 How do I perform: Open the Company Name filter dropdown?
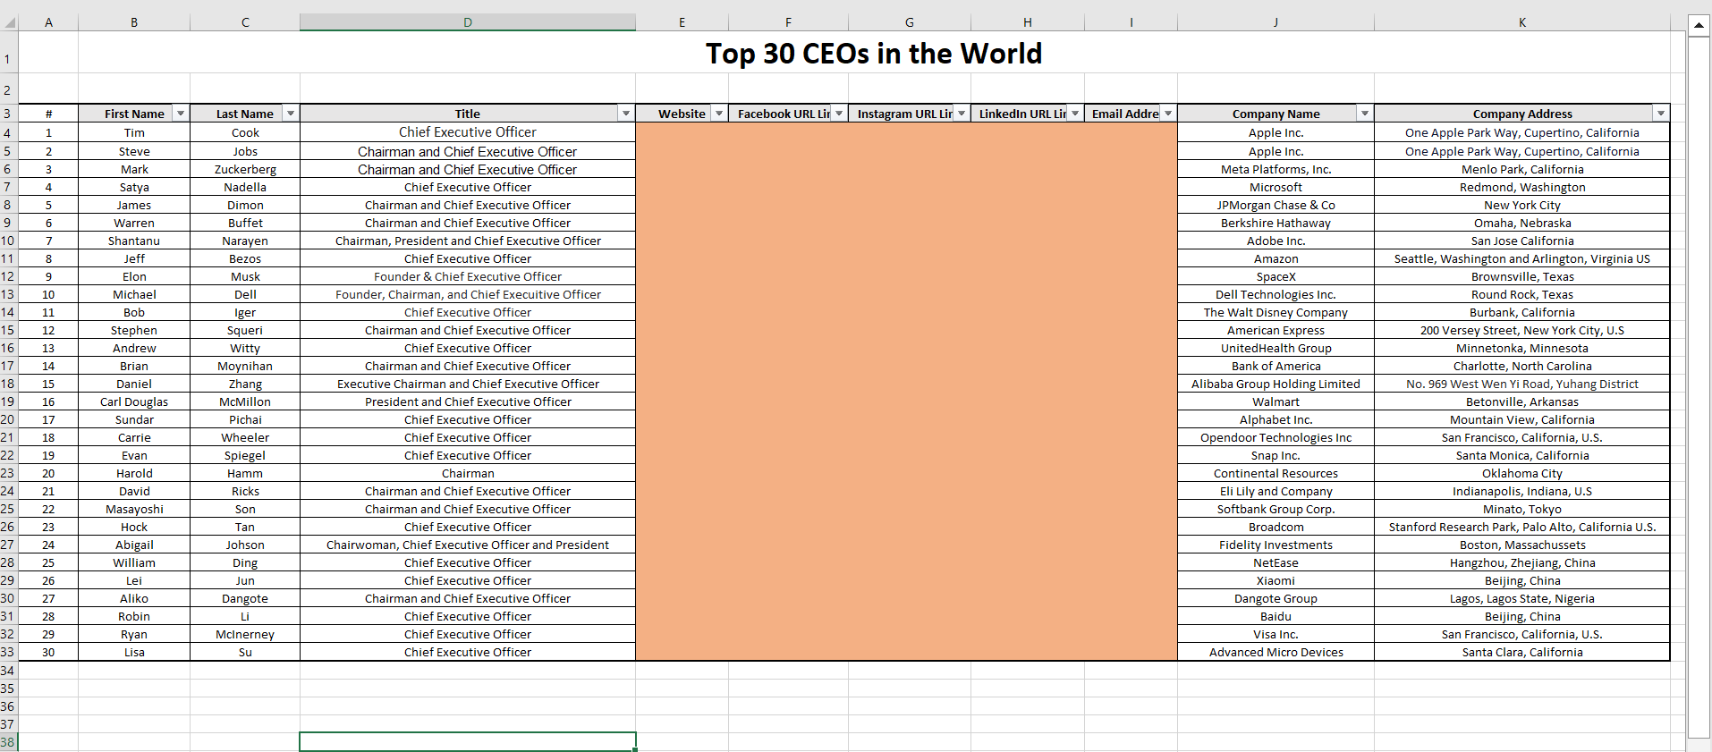(x=1365, y=114)
